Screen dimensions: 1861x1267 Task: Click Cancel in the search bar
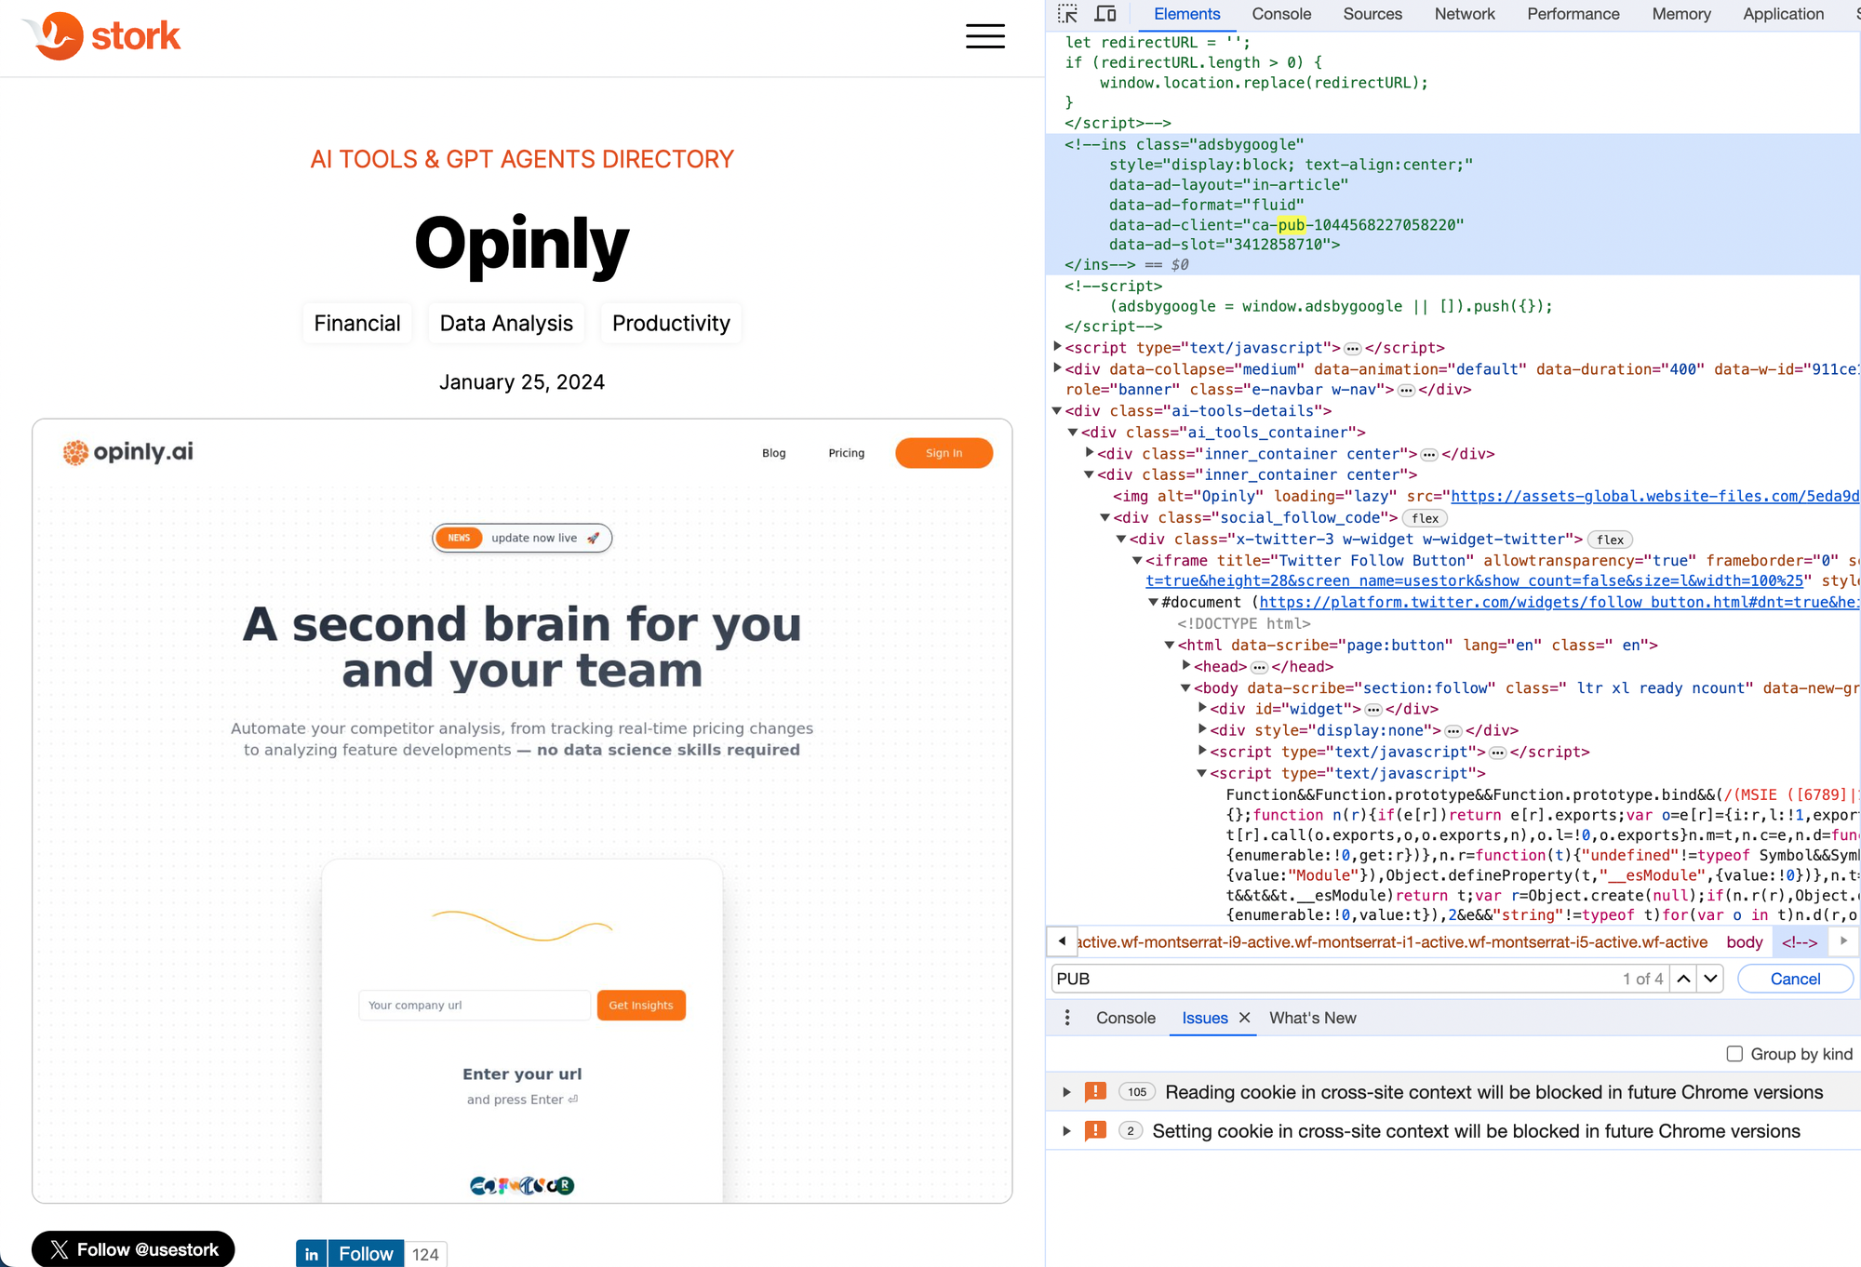click(x=1794, y=979)
